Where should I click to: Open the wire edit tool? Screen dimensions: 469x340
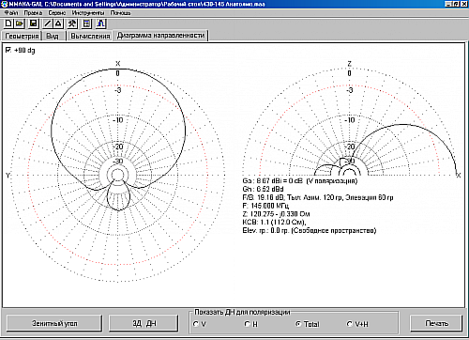point(48,23)
